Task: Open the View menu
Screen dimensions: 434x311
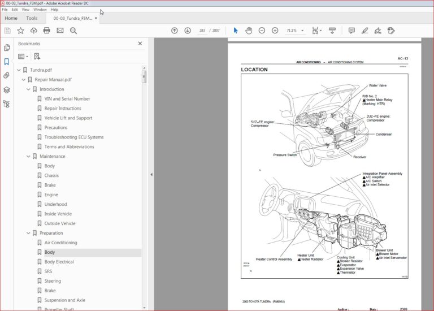Action: click(x=25, y=10)
